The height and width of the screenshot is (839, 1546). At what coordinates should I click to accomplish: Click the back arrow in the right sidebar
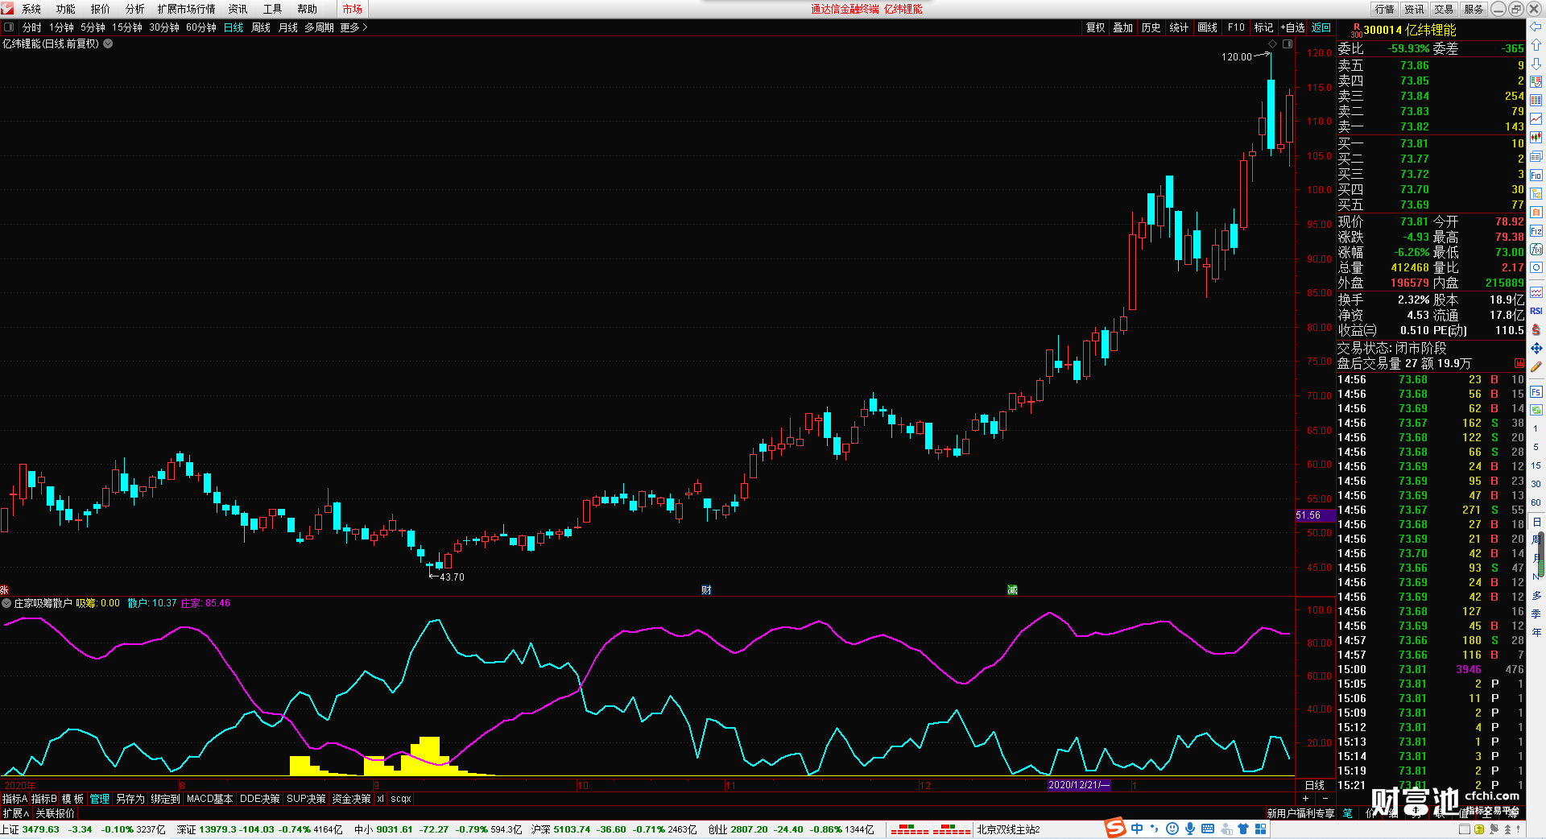tap(1536, 27)
